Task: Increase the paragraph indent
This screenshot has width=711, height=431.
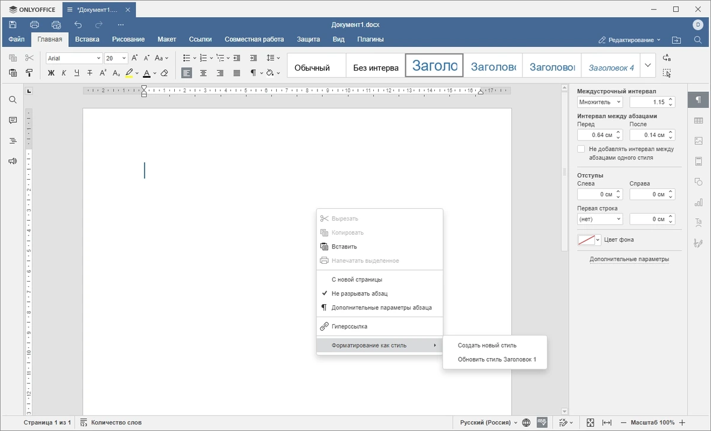Action: tap(254, 58)
